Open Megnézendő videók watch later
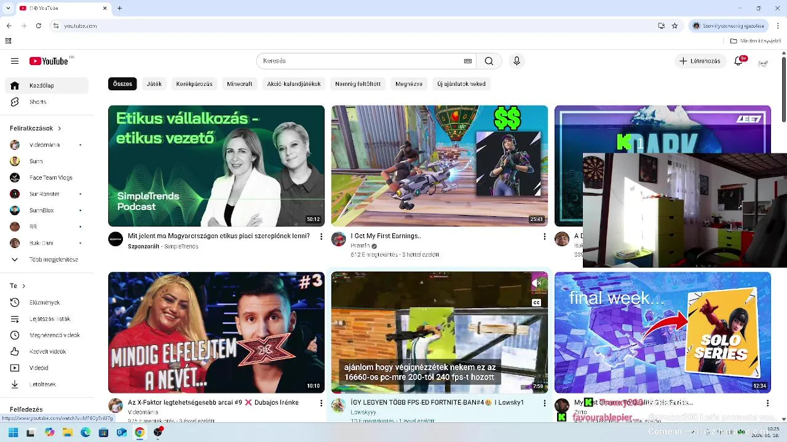 point(47,335)
